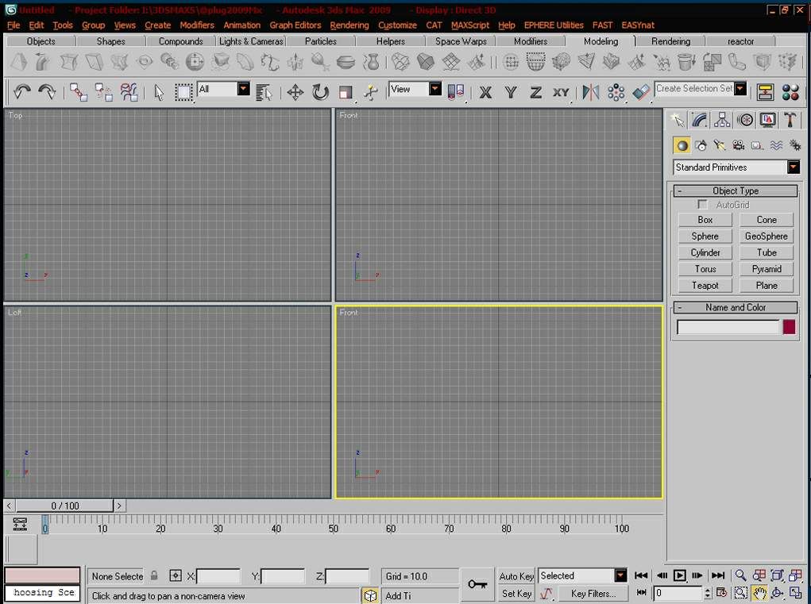Enable the AutoGrid checkbox
The width and height of the screenshot is (811, 604).
[702, 205]
